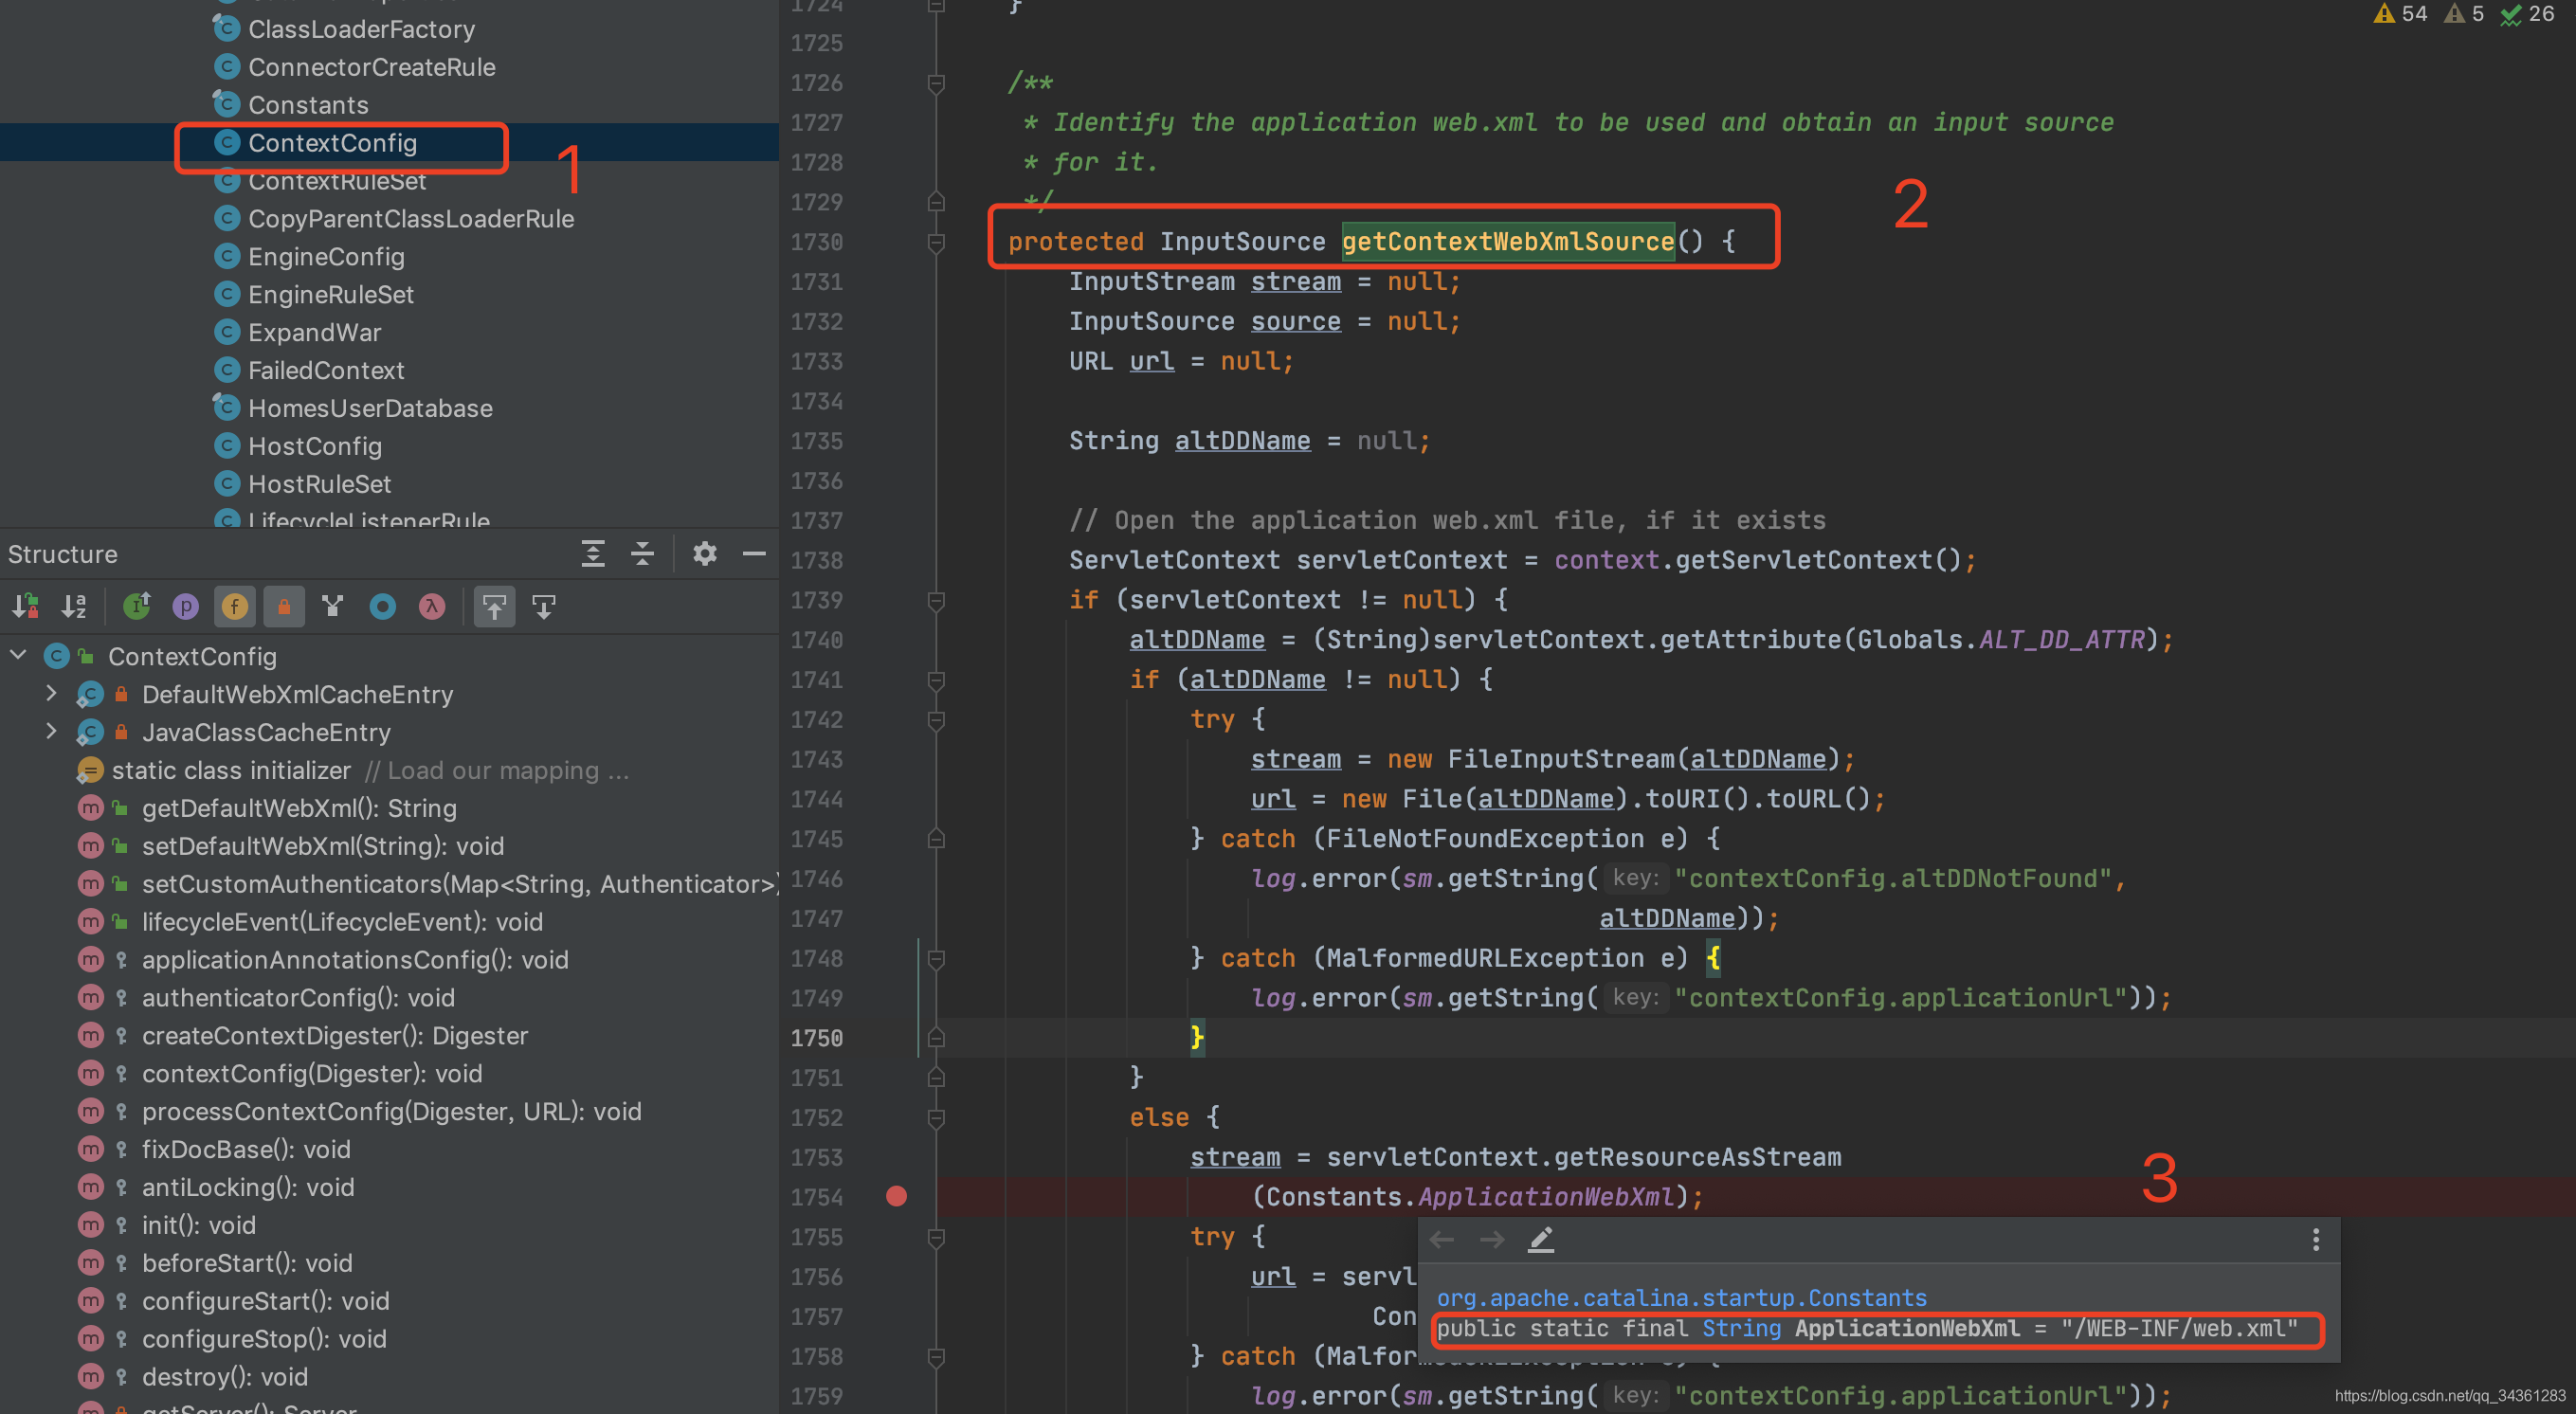The image size is (2576, 1414).
Task: Fold the try block at line 1755
Action: pyautogui.click(x=936, y=1237)
